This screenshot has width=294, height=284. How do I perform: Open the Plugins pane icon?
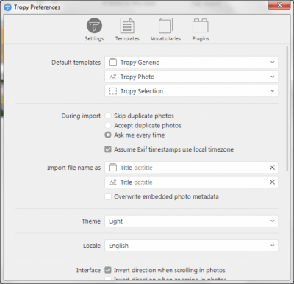(x=201, y=26)
